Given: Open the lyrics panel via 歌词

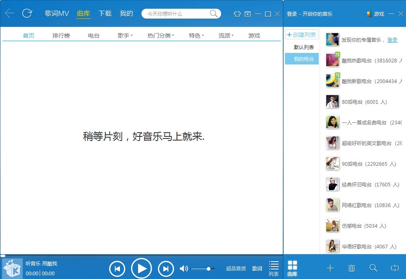Looking at the screenshot, I should [x=257, y=268].
